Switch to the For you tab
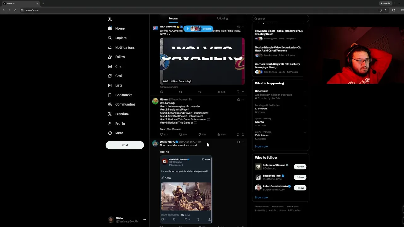The width and height of the screenshot is (404, 227). pyautogui.click(x=173, y=18)
